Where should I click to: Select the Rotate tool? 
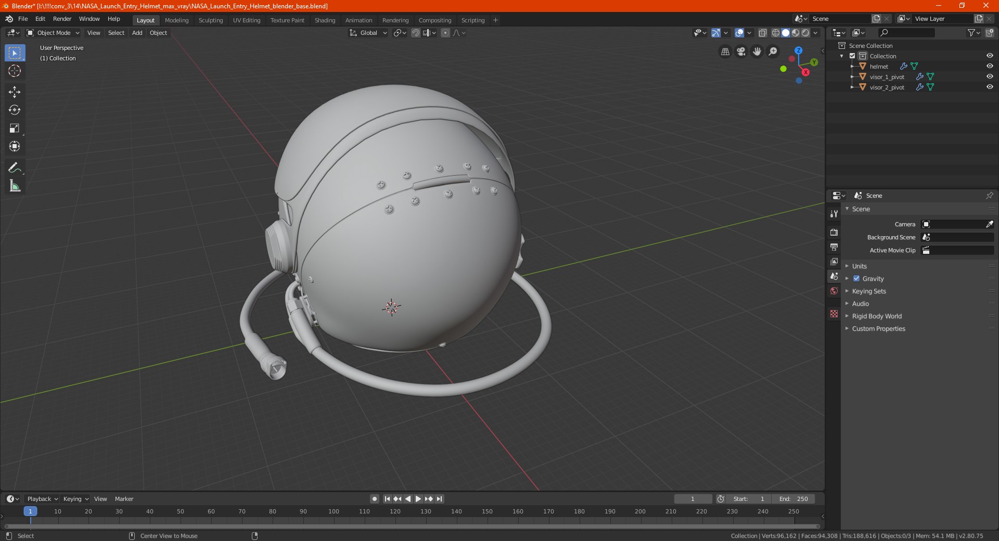15,110
